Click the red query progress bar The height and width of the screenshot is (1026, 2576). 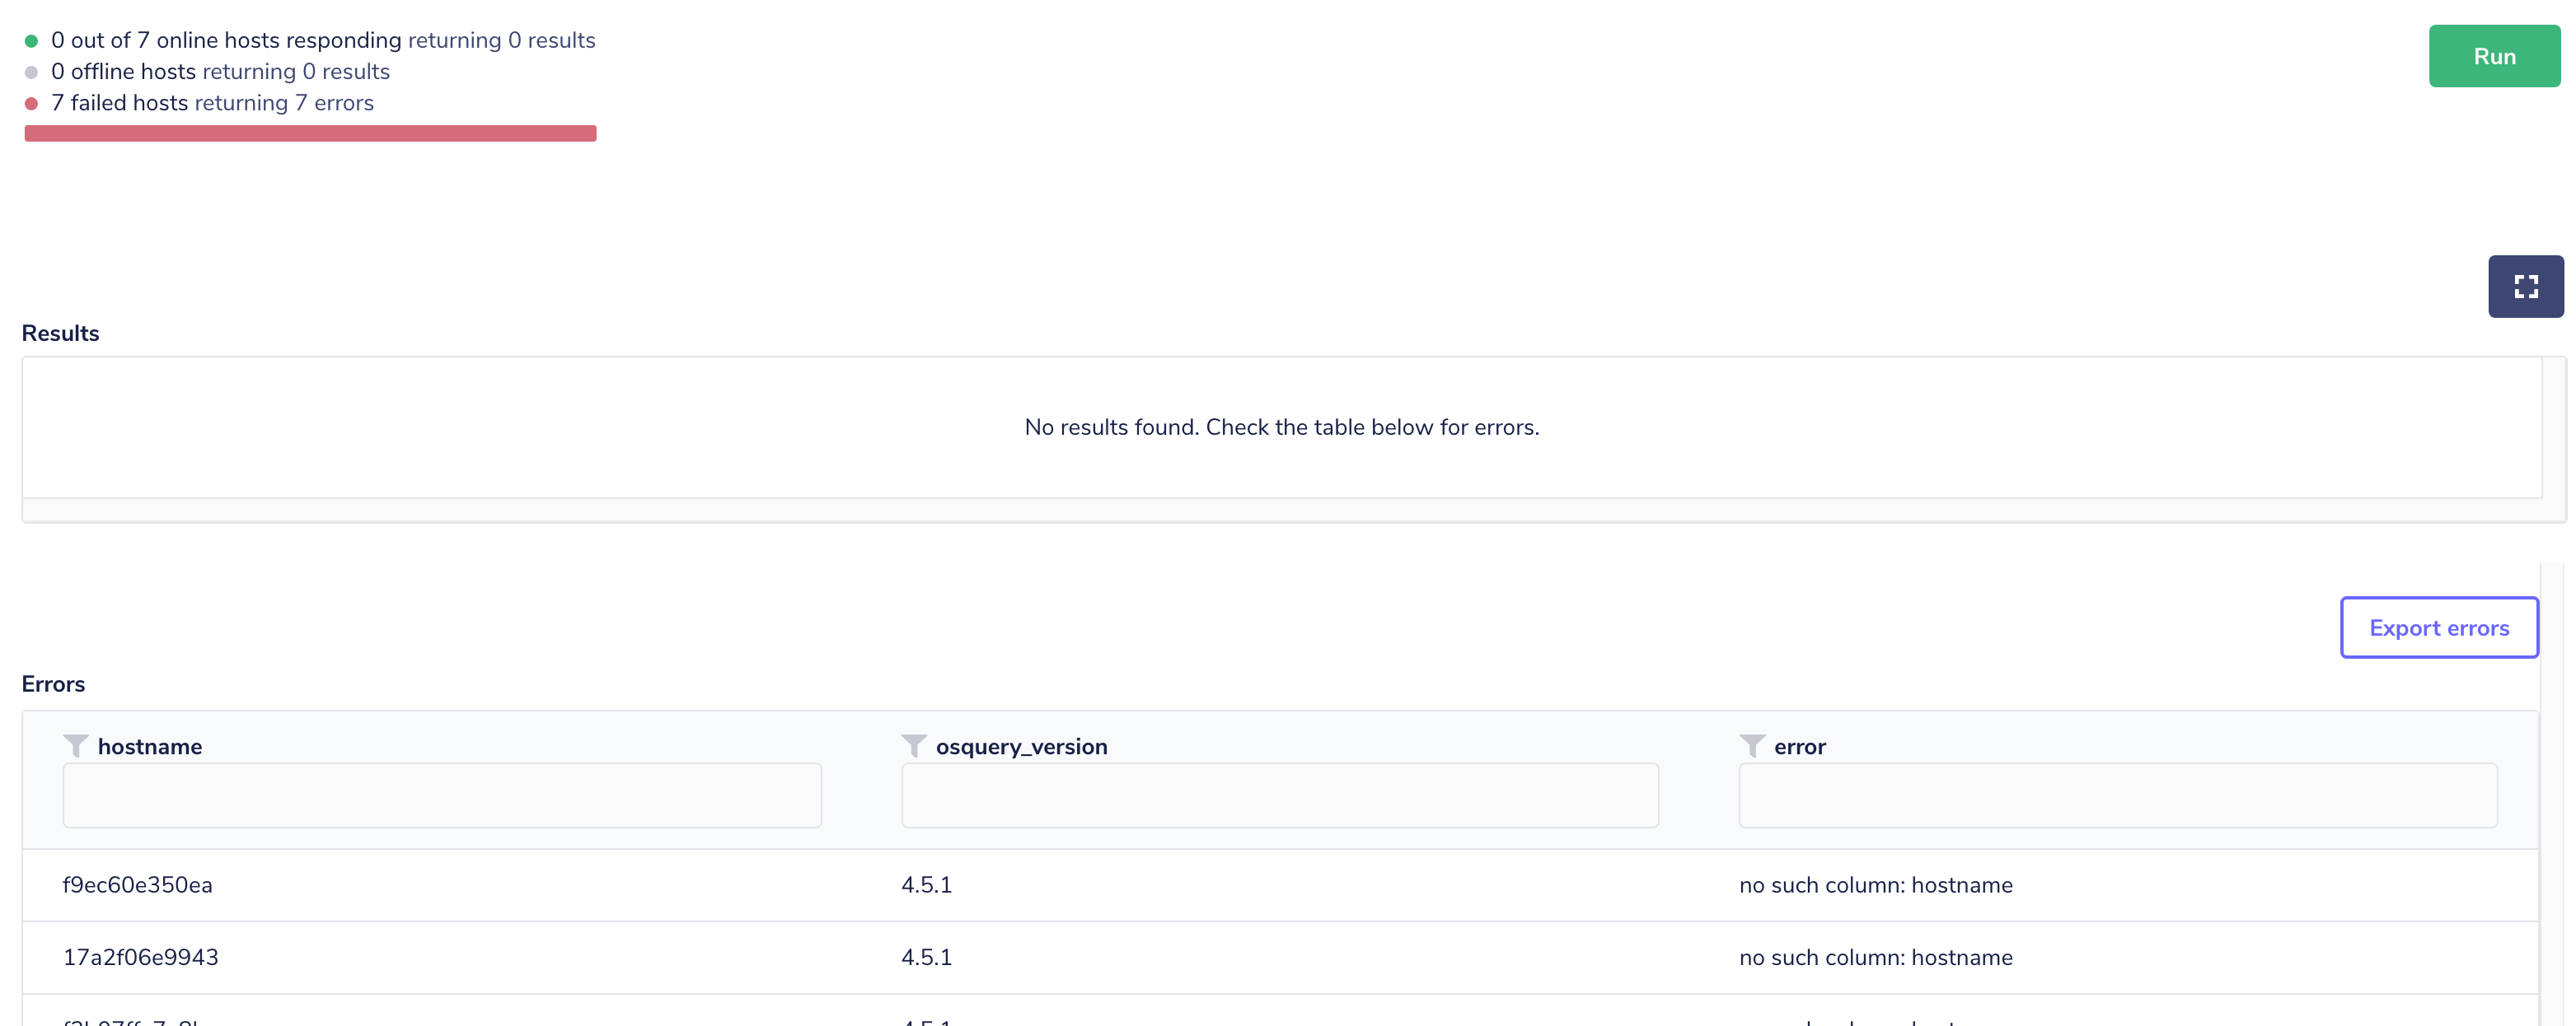tap(310, 133)
